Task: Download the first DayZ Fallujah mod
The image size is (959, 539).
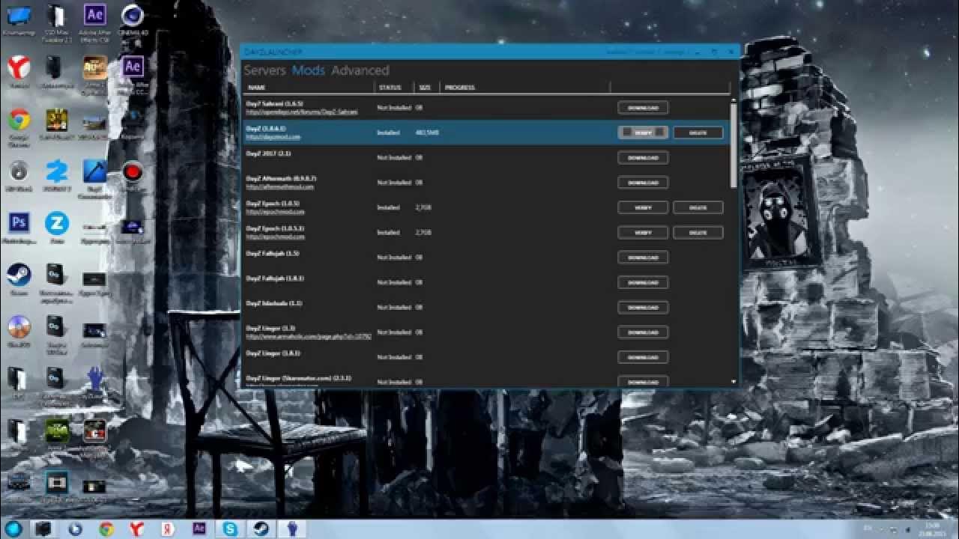Action: pyautogui.click(x=643, y=258)
